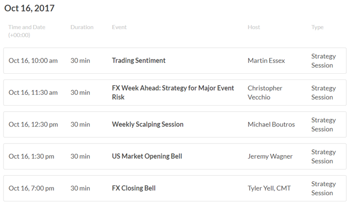Select the Oct 16, 7:00 pm time cell

31,188
